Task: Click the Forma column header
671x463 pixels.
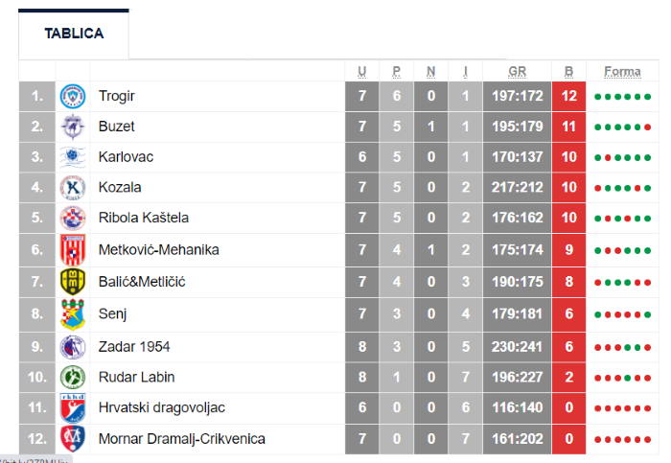Action: [622, 72]
